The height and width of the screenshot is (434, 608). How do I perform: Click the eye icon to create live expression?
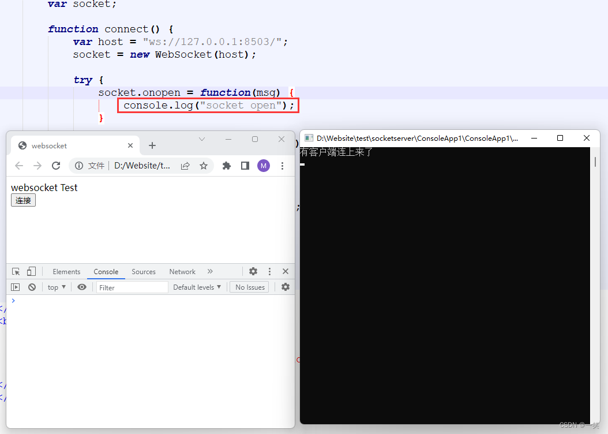click(x=81, y=287)
